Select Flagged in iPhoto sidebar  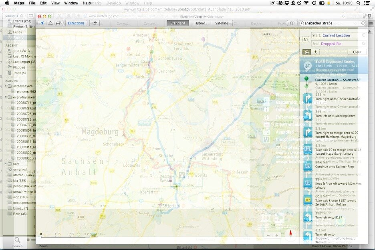click(19, 67)
